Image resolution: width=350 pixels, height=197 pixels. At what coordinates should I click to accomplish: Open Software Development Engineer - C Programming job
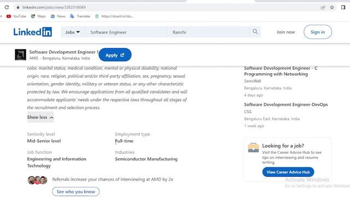tap(281, 71)
